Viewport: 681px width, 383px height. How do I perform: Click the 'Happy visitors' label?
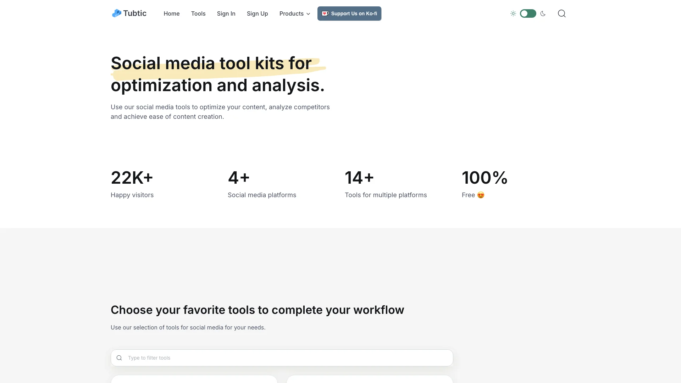pos(132,195)
